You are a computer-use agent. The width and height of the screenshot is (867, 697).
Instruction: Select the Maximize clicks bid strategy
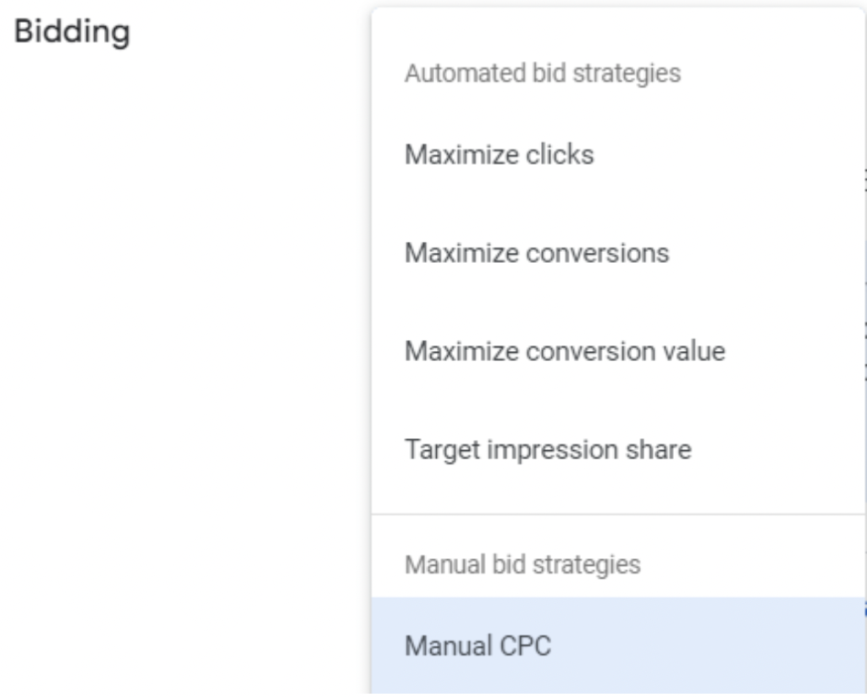point(499,156)
